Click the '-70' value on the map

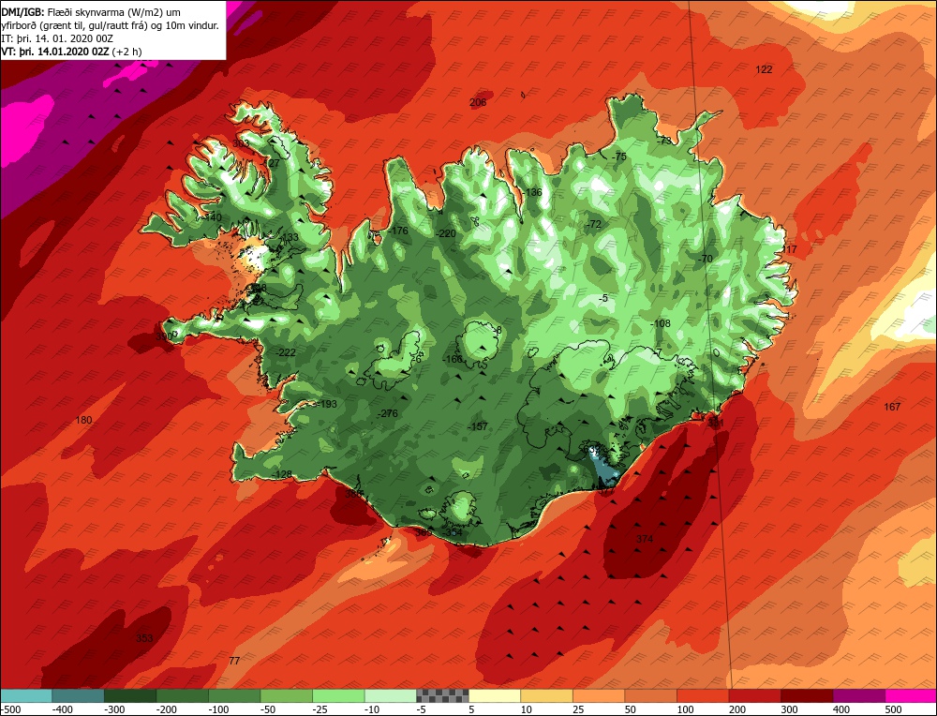coord(706,259)
